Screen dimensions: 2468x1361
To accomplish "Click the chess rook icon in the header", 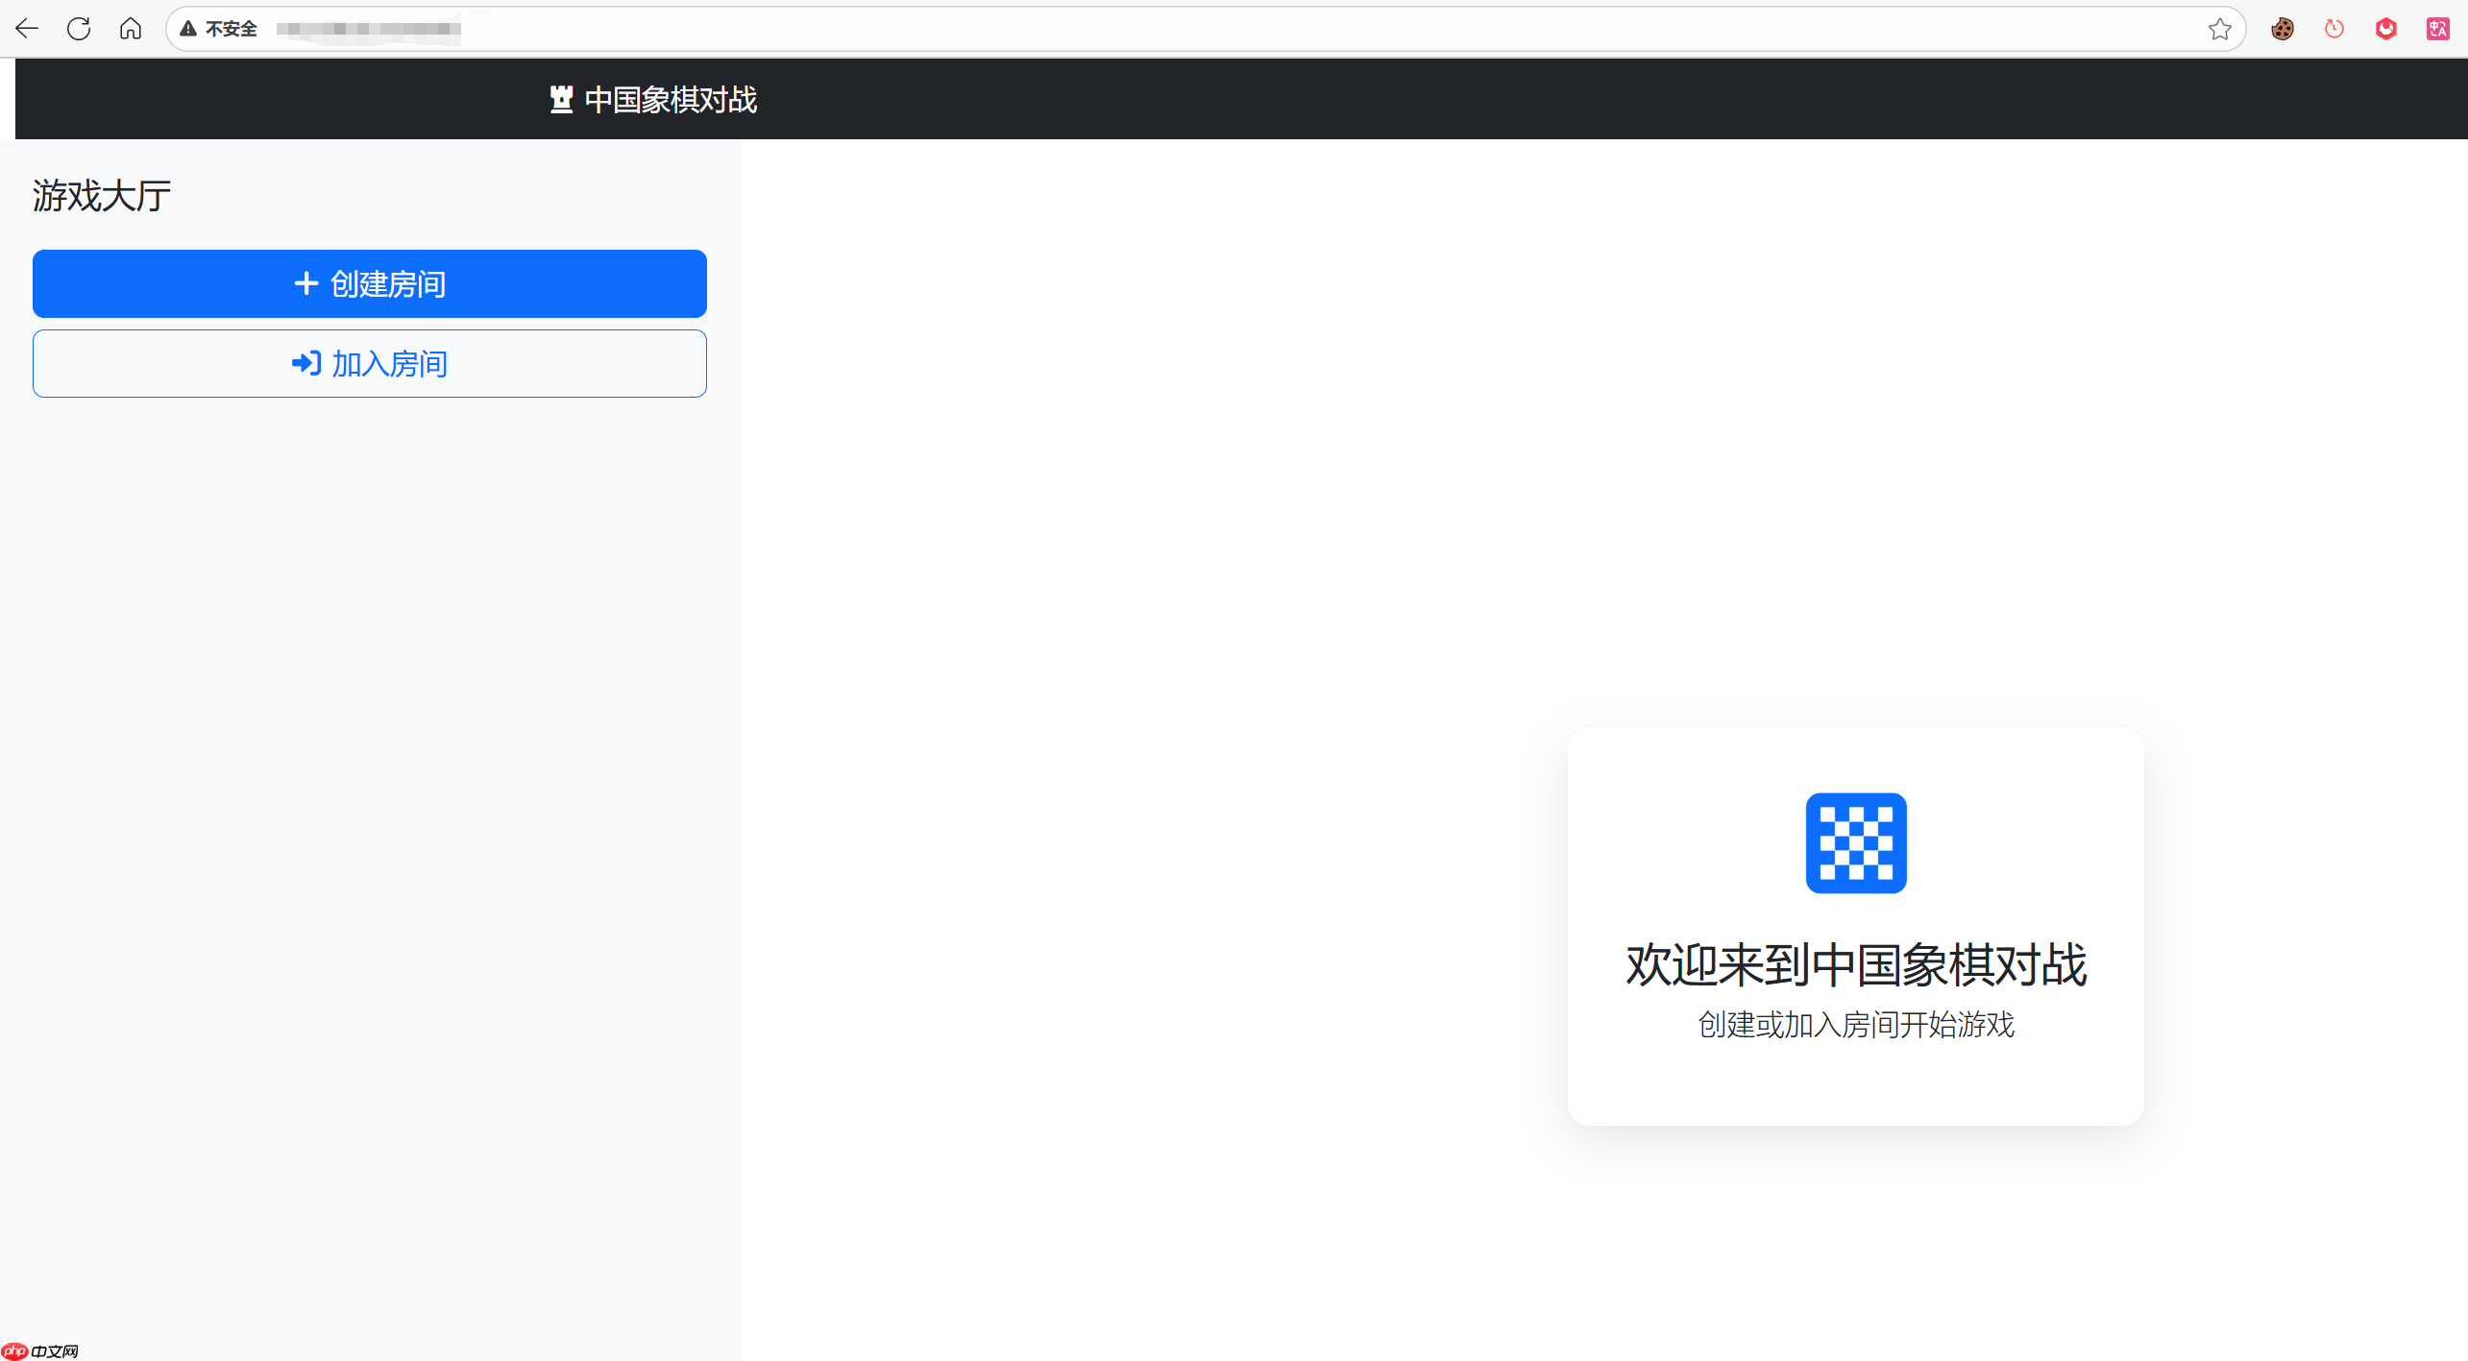I will point(560,98).
